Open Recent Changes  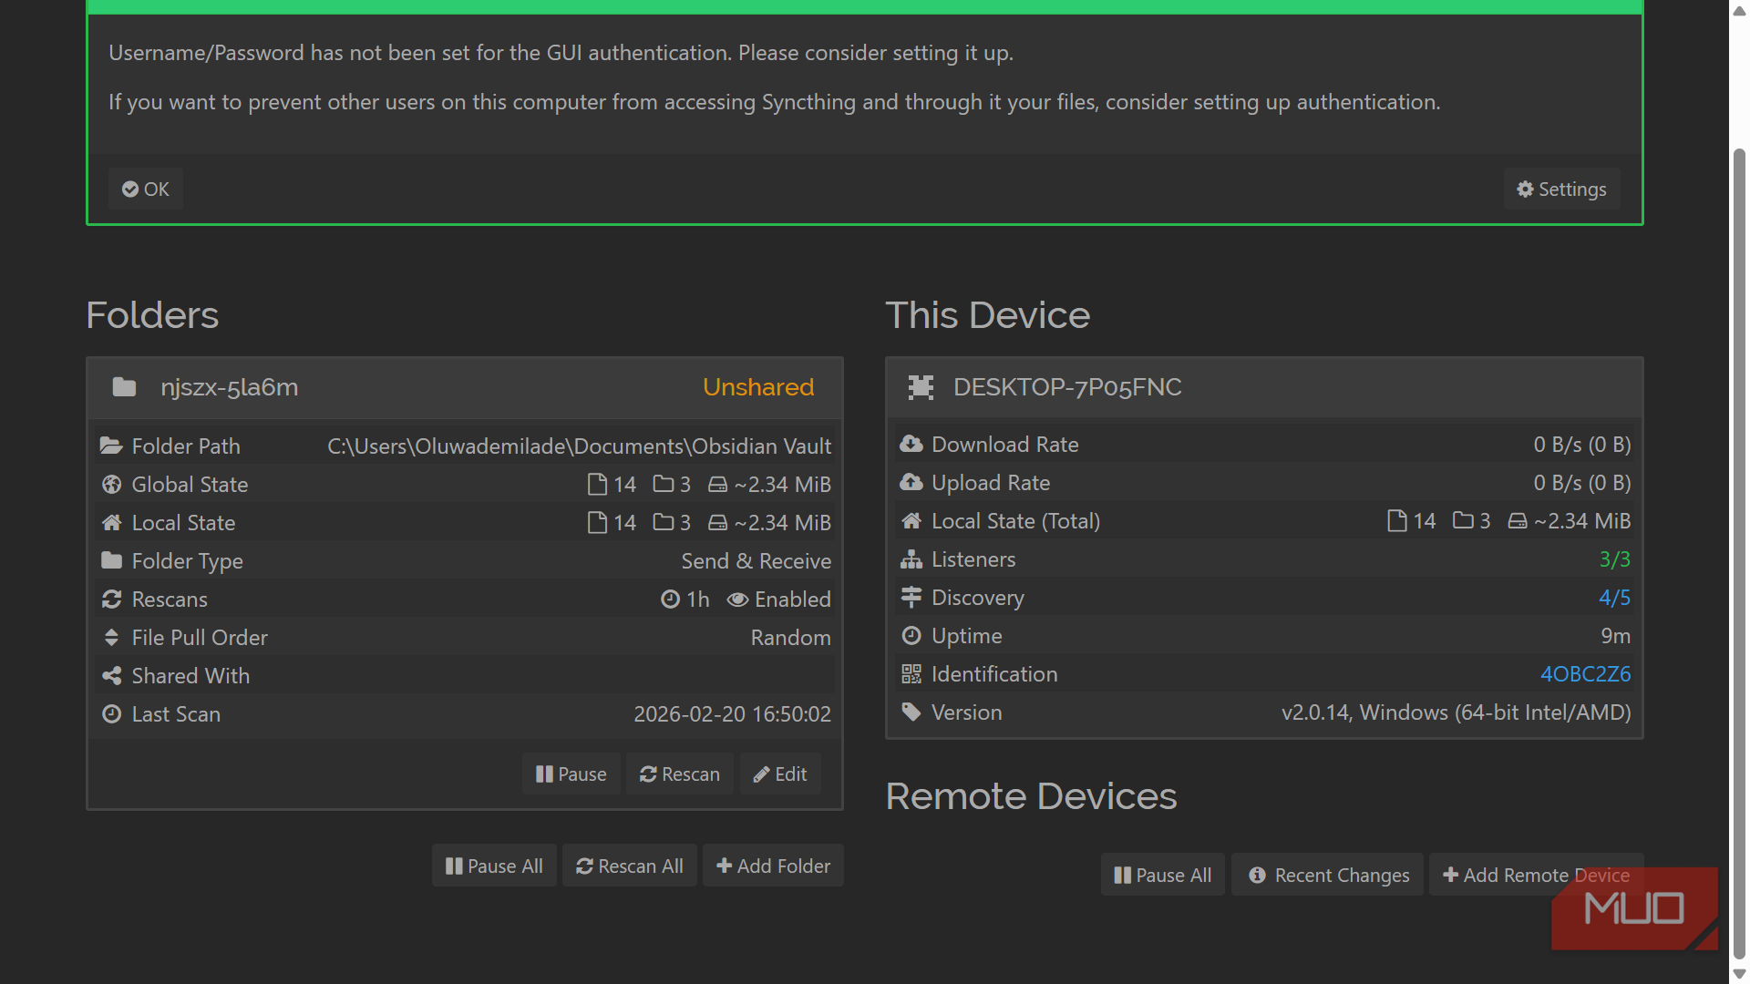[1328, 875]
